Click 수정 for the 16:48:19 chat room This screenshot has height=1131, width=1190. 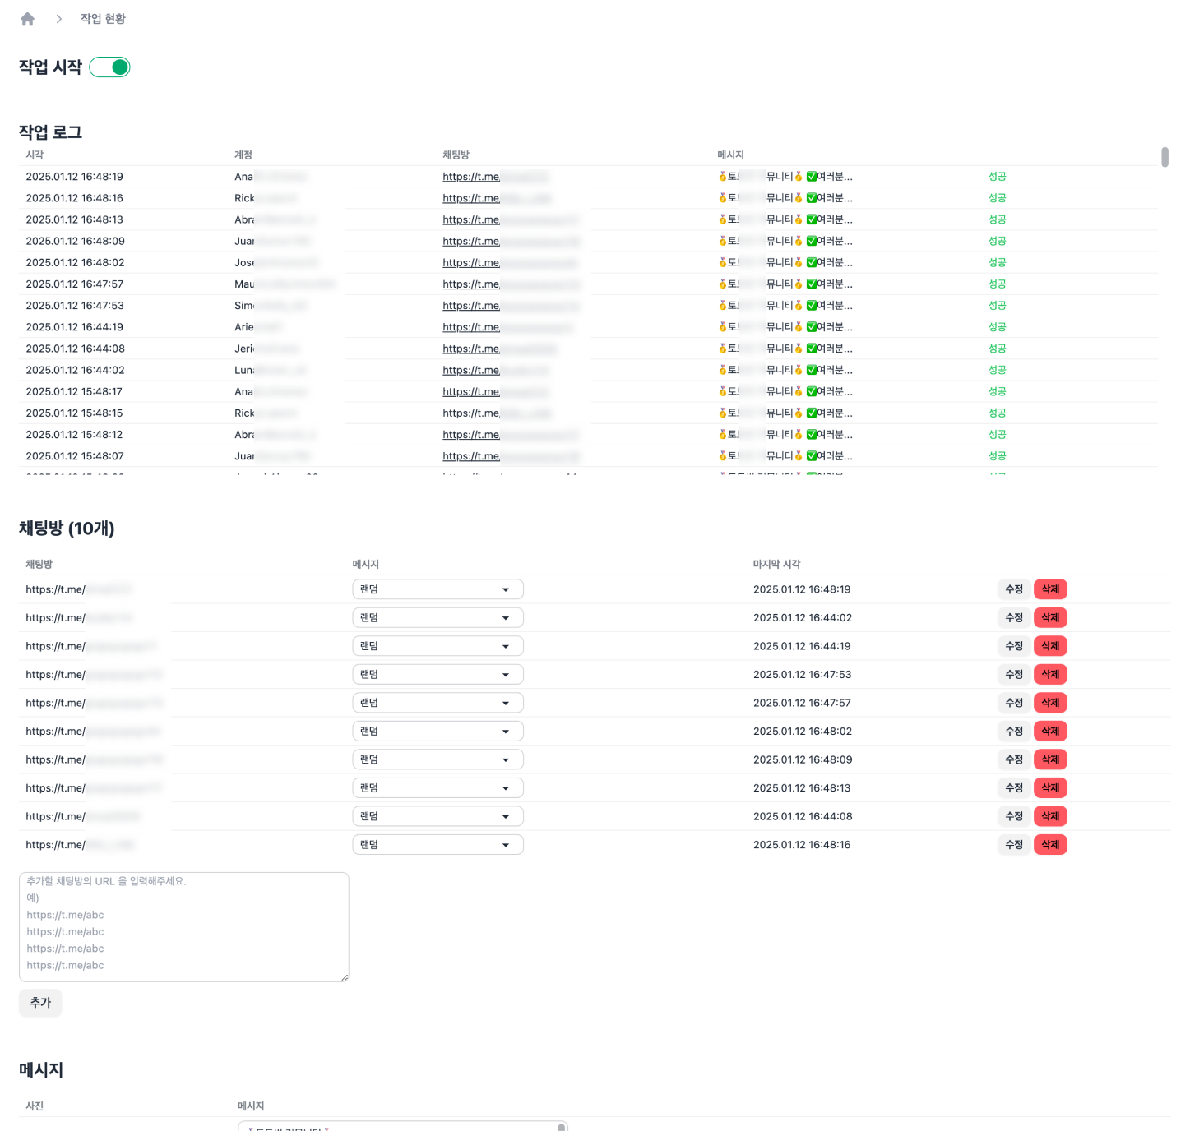[x=1014, y=589]
